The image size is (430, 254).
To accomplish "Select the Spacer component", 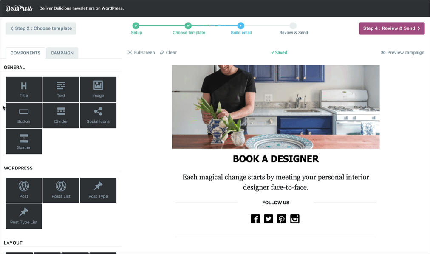I will [24, 141].
